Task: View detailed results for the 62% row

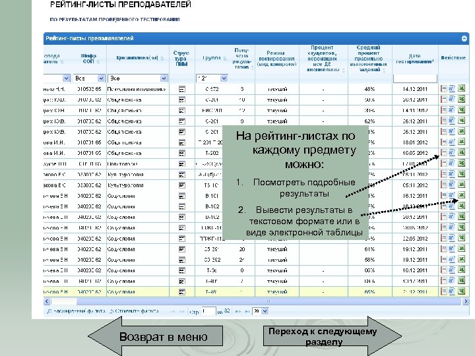Action: (x=443, y=121)
